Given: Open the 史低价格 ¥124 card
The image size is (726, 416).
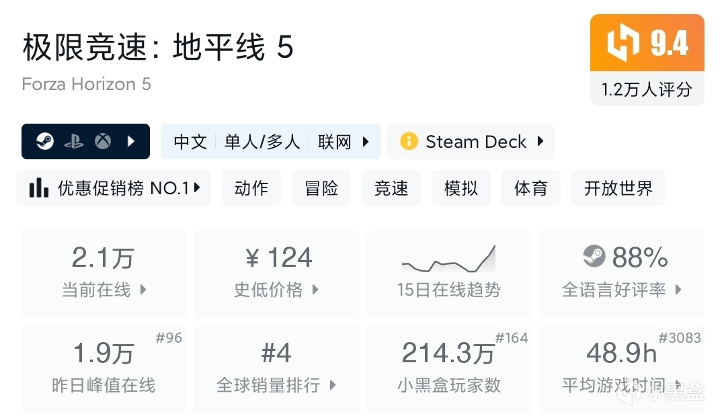Looking at the screenshot, I should click(276, 274).
